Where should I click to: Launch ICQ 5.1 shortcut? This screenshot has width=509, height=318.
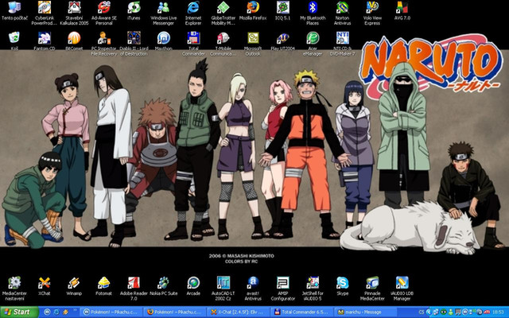point(283,11)
